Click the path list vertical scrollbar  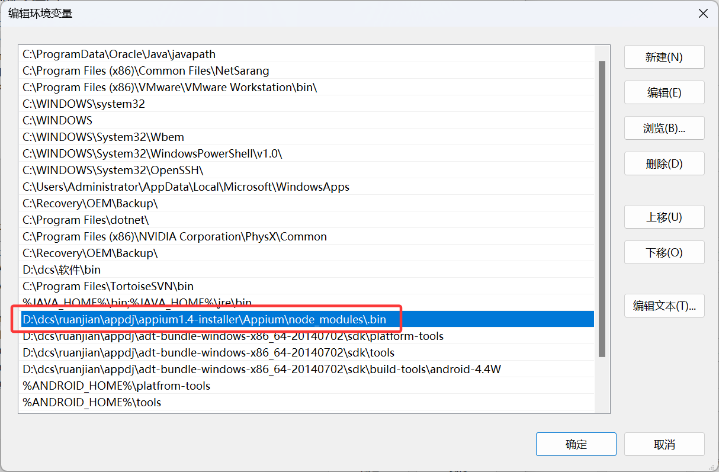[x=602, y=208]
